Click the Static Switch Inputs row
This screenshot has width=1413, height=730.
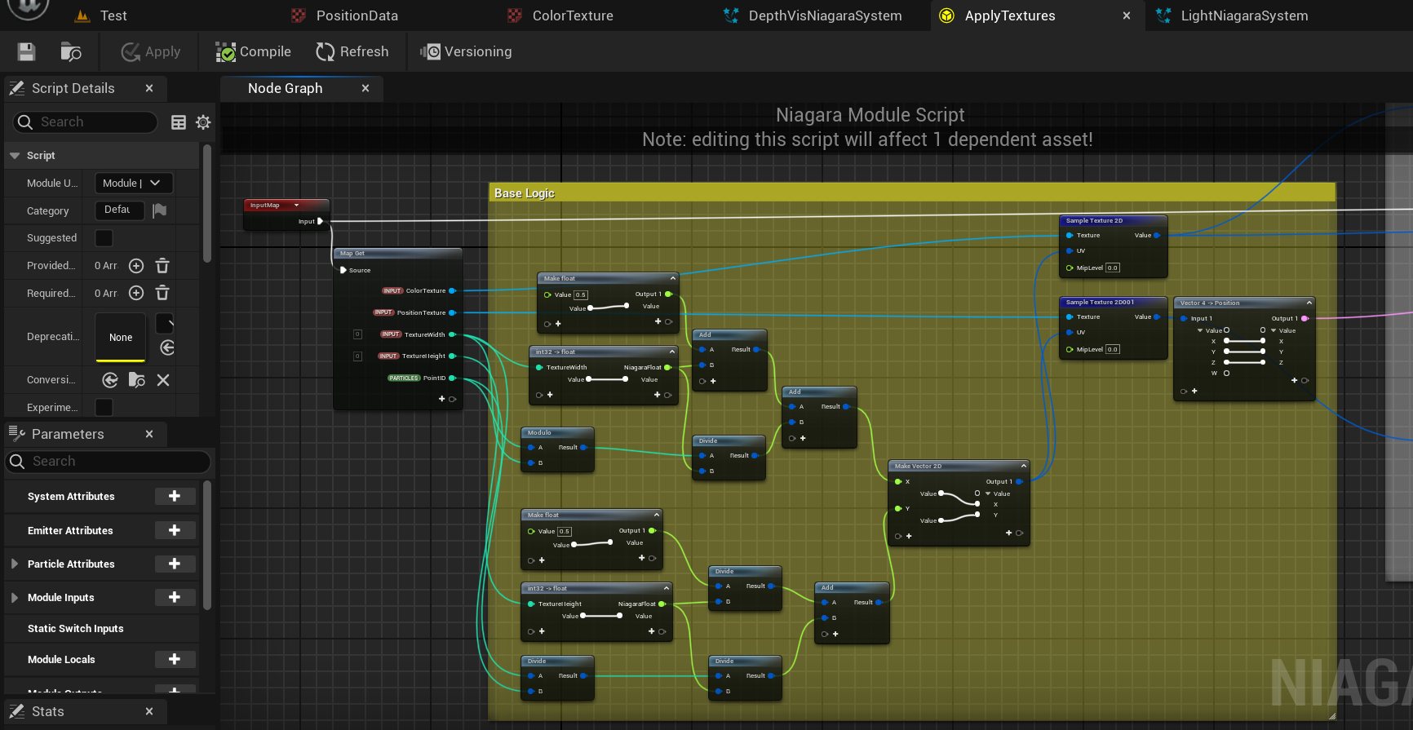tap(101, 629)
